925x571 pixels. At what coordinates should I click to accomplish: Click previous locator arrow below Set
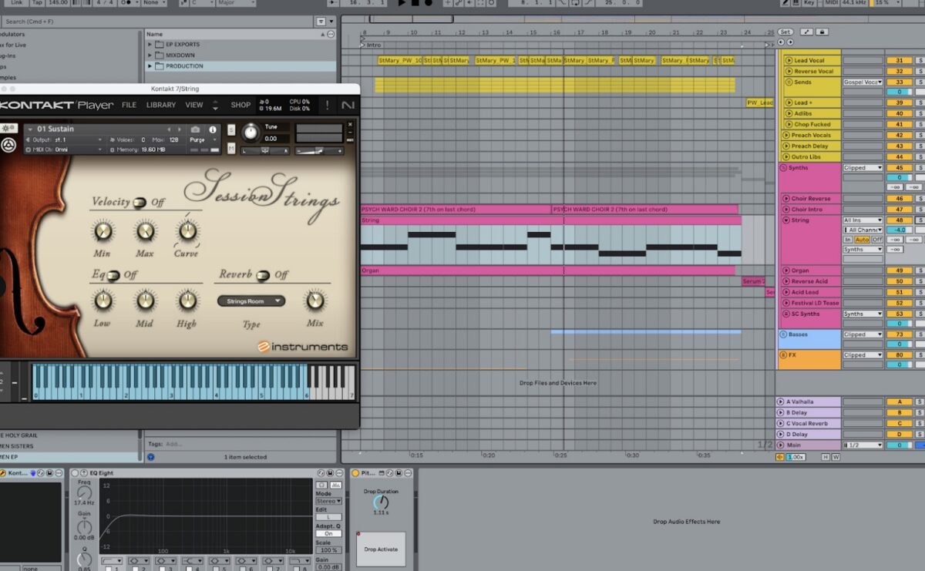click(x=781, y=42)
